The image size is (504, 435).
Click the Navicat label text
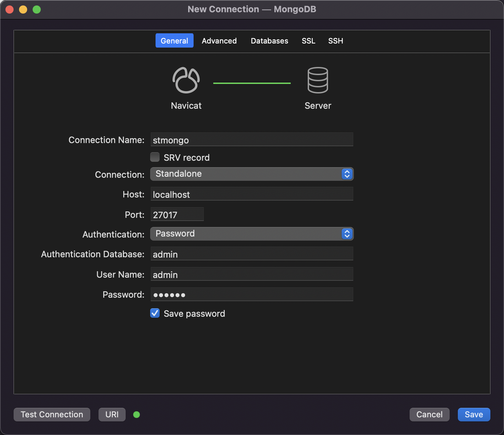tap(186, 106)
